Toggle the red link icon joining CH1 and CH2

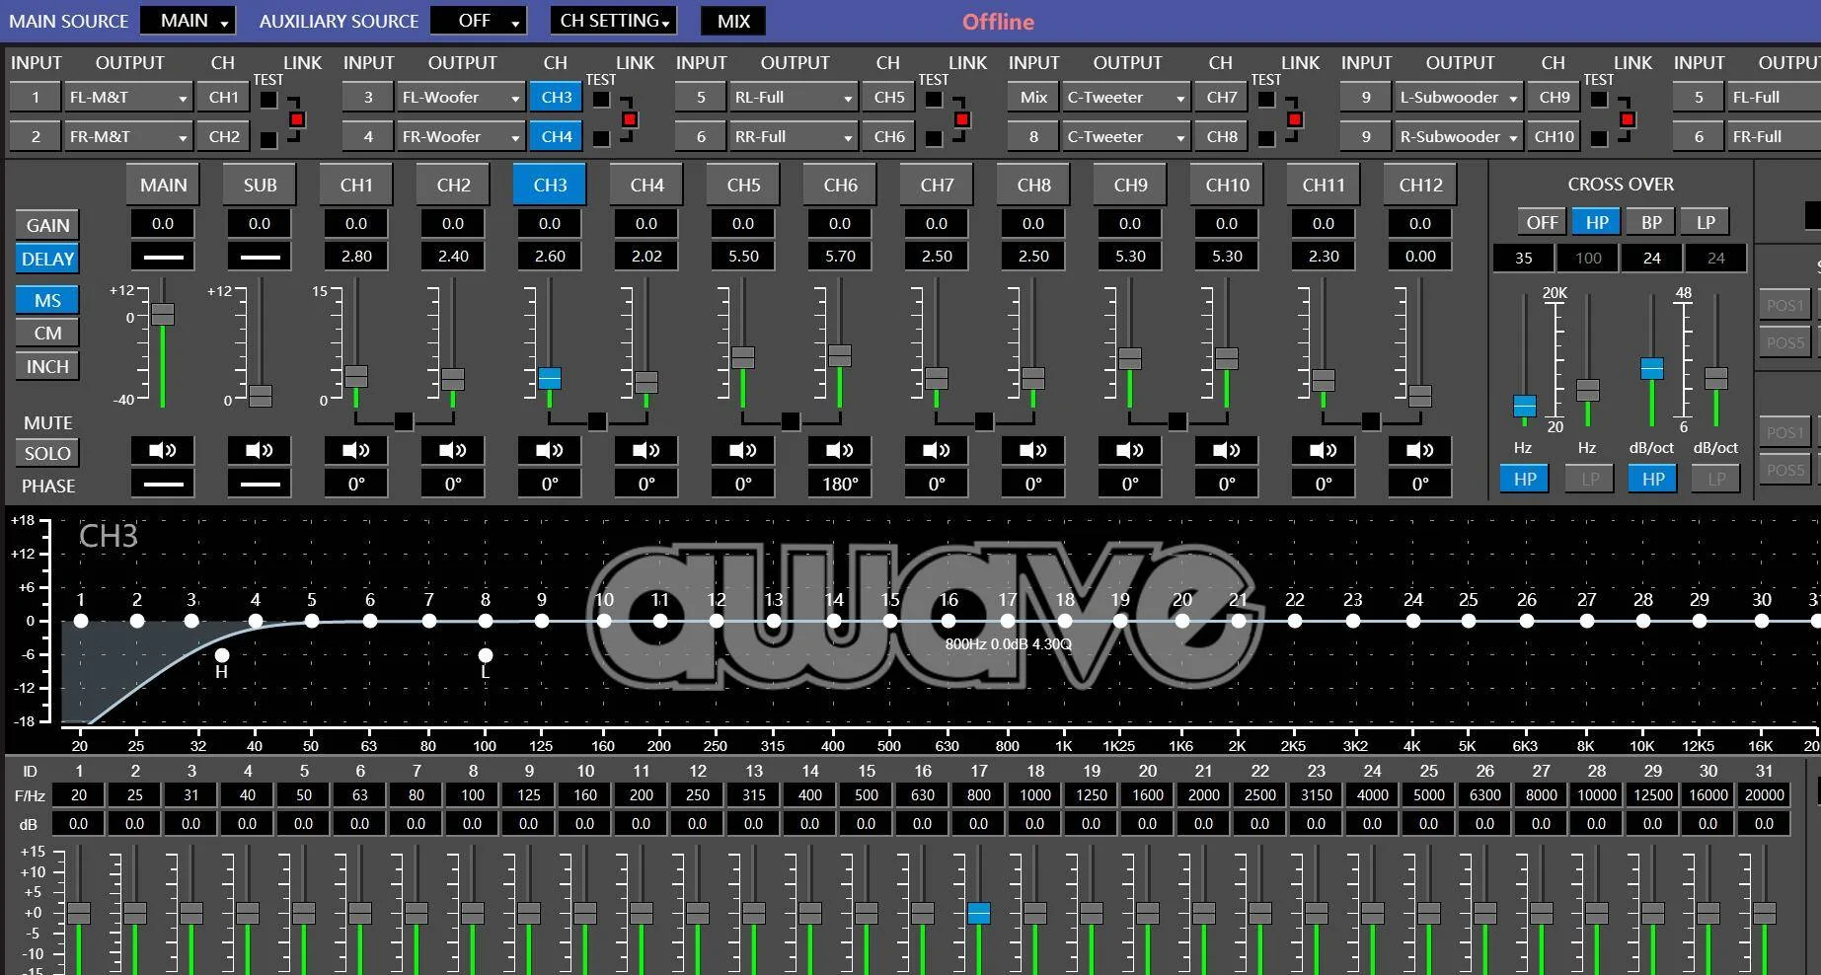[x=296, y=119]
